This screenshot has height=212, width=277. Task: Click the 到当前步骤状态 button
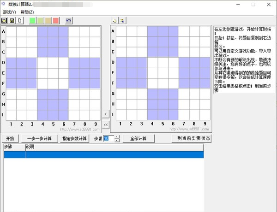tap(191, 138)
